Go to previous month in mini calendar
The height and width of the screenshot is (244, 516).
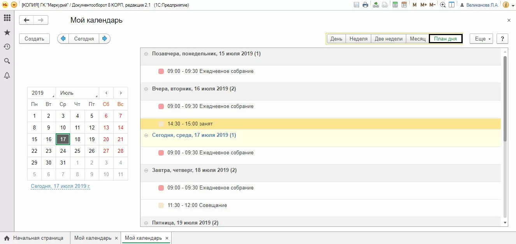[106, 93]
